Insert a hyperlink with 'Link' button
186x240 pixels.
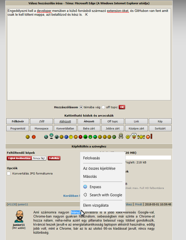coord(136,121)
